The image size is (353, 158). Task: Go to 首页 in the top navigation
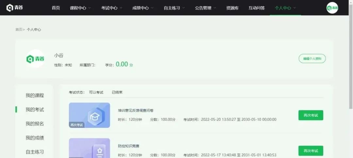tap(56, 8)
